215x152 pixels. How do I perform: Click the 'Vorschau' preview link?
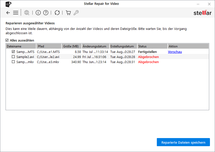[175, 52]
